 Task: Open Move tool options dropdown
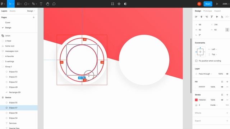coord(13,4)
